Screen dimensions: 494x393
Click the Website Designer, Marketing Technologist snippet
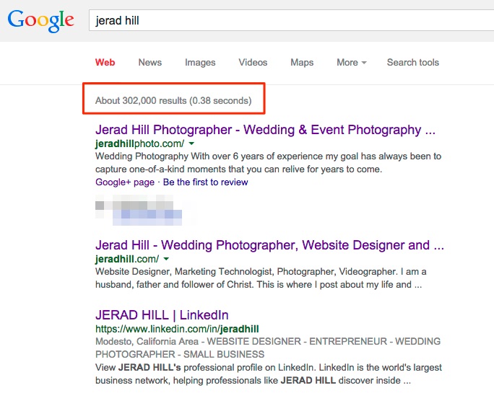click(261, 278)
